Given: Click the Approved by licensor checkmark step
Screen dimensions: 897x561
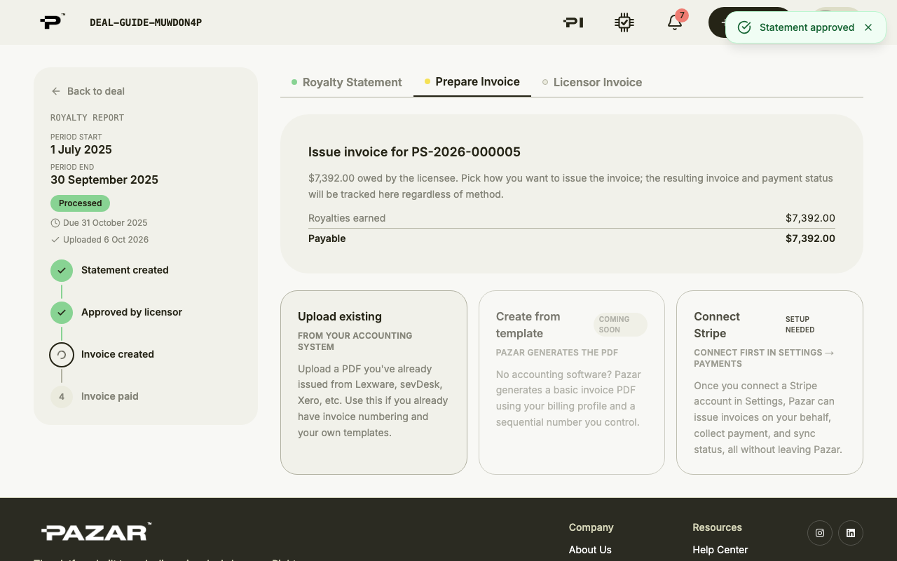Looking at the screenshot, I should pos(62,313).
